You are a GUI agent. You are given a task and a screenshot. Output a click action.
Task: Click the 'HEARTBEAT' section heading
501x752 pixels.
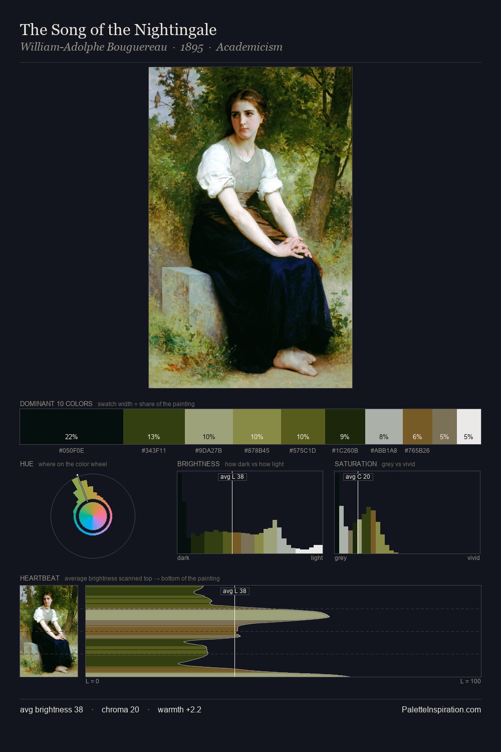(40, 579)
